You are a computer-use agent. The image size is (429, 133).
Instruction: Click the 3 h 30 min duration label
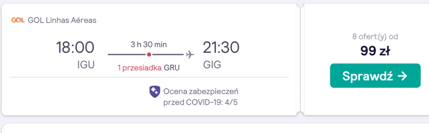coord(149,45)
